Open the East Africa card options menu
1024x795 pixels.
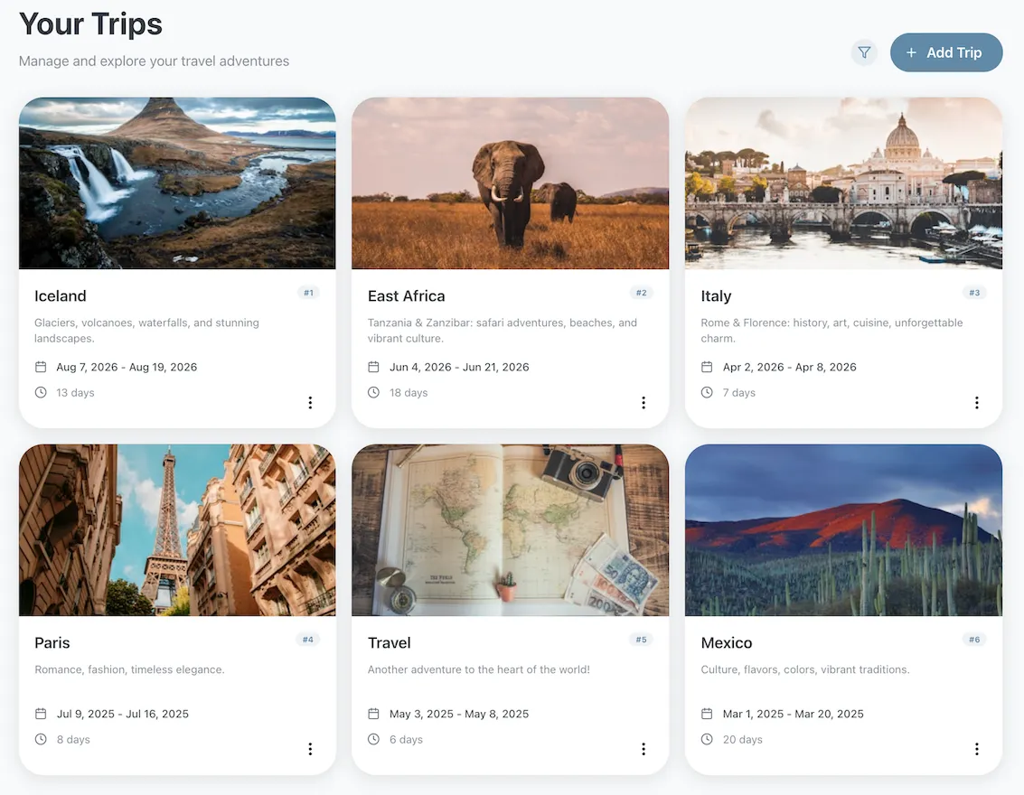click(644, 403)
